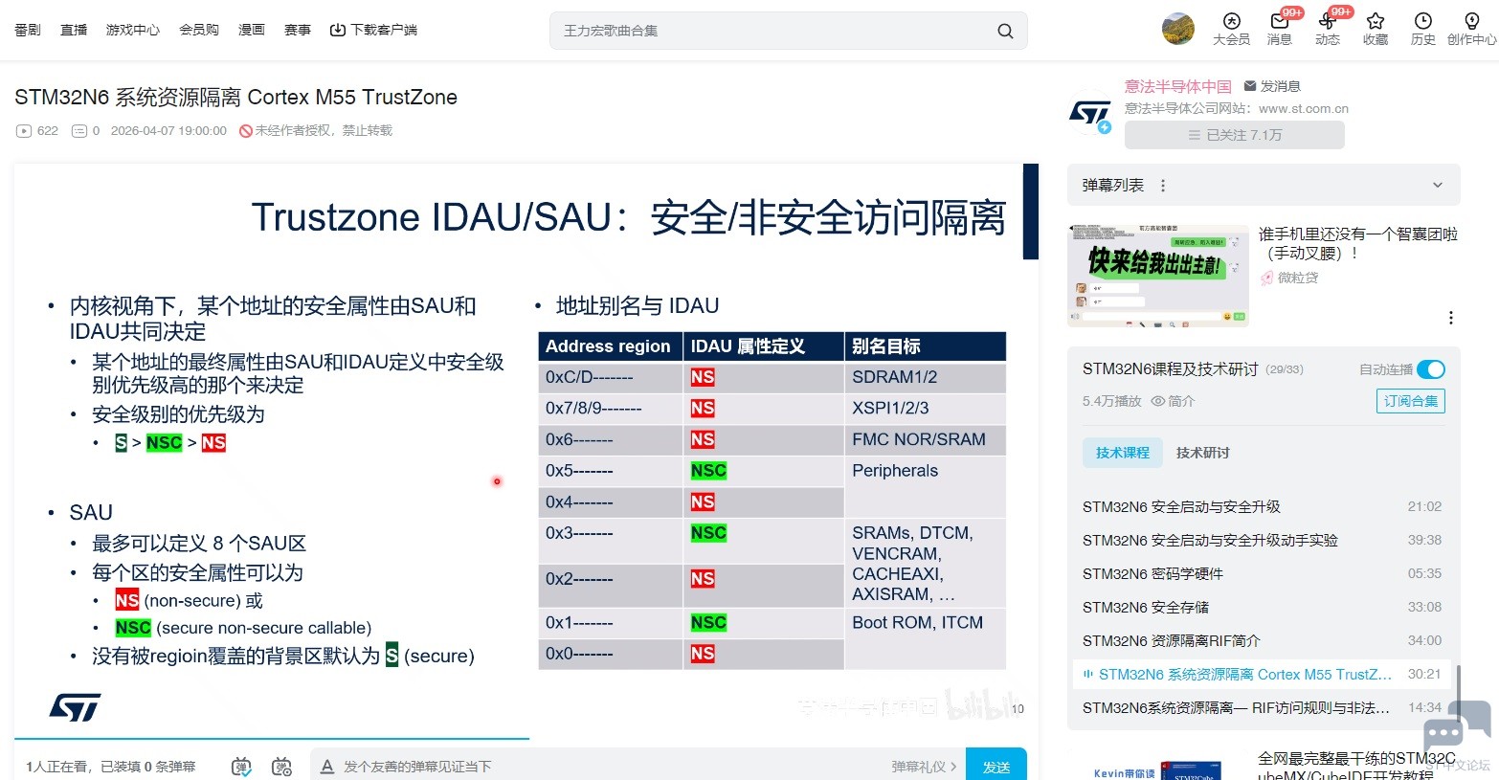Play STM32N6 安全启动与安全升级动手实验
The width and height of the screenshot is (1499, 780).
pos(1262,541)
